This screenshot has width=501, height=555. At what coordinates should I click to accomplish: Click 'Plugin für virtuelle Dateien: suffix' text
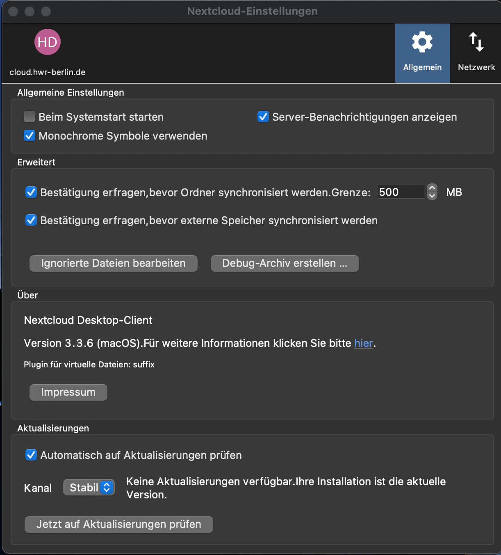pos(89,365)
